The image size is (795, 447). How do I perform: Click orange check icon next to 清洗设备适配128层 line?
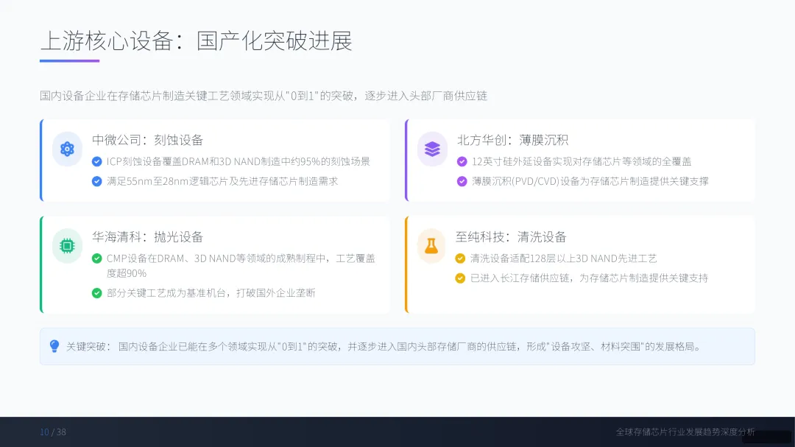(460, 258)
